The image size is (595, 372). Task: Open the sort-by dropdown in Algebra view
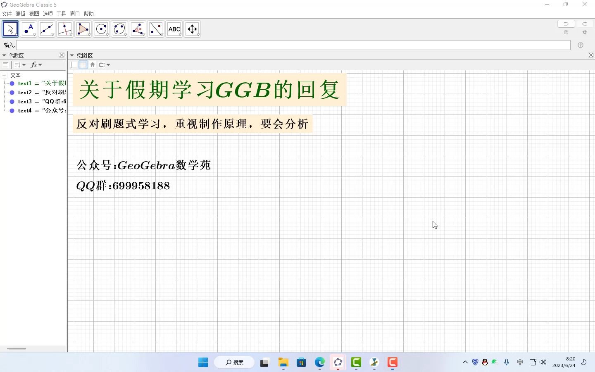pyautogui.click(x=19, y=65)
